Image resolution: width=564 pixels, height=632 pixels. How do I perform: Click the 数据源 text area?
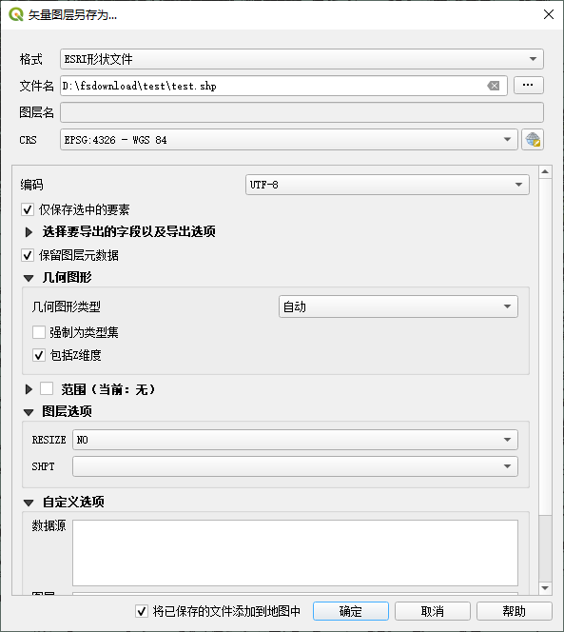click(x=295, y=553)
